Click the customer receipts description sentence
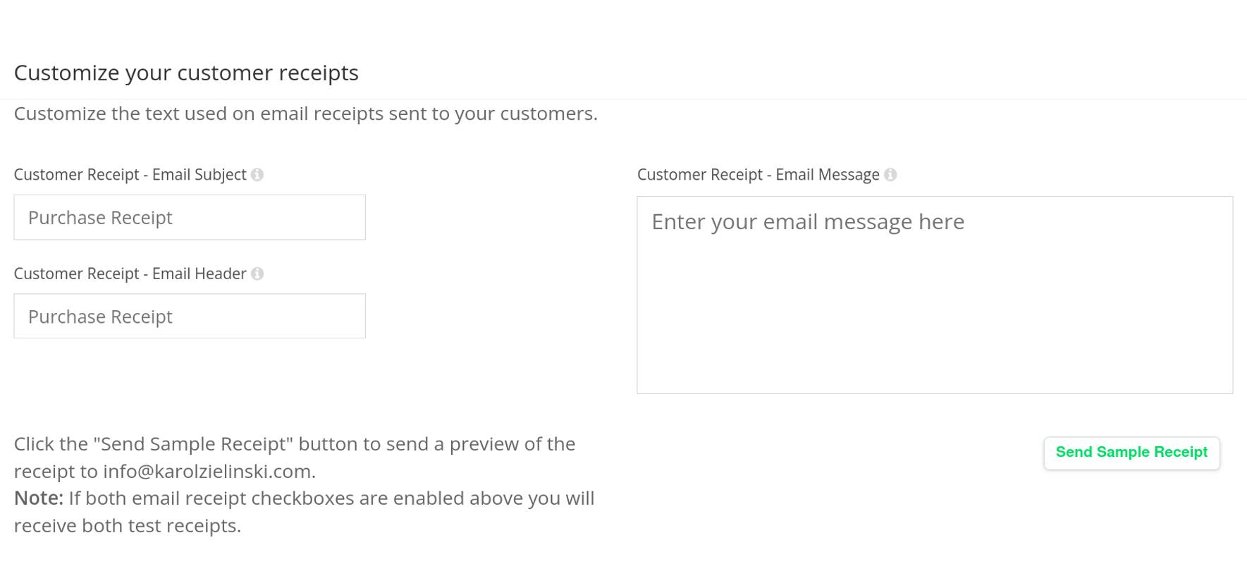 [305, 113]
